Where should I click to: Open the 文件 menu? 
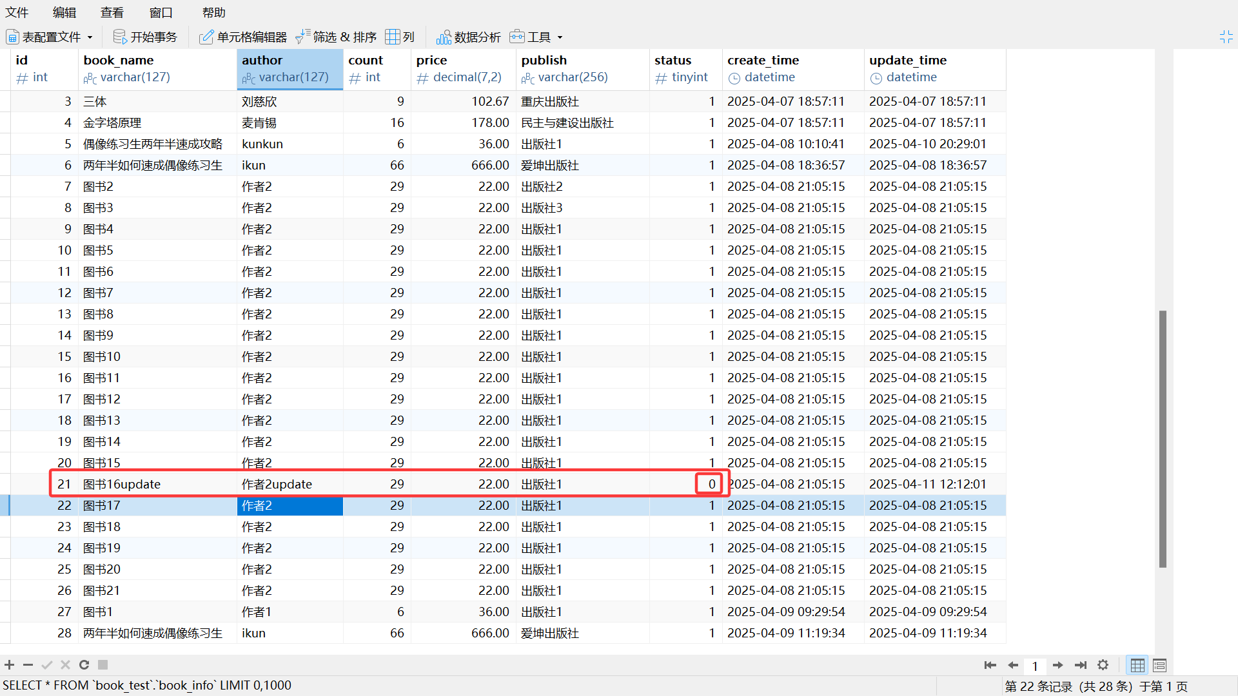pyautogui.click(x=17, y=12)
